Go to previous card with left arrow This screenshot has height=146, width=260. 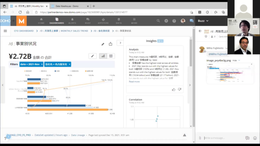click(3, 85)
